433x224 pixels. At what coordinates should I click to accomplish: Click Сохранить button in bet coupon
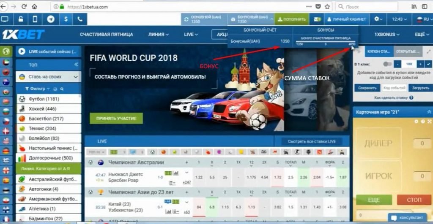(x=367, y=88)
